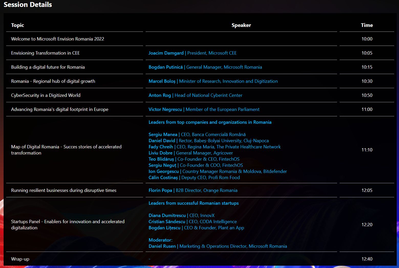Image resolution: width=399 pixels, height=268 pixels.
Task: Open Anton Rog speaker link
Action: 195,95
